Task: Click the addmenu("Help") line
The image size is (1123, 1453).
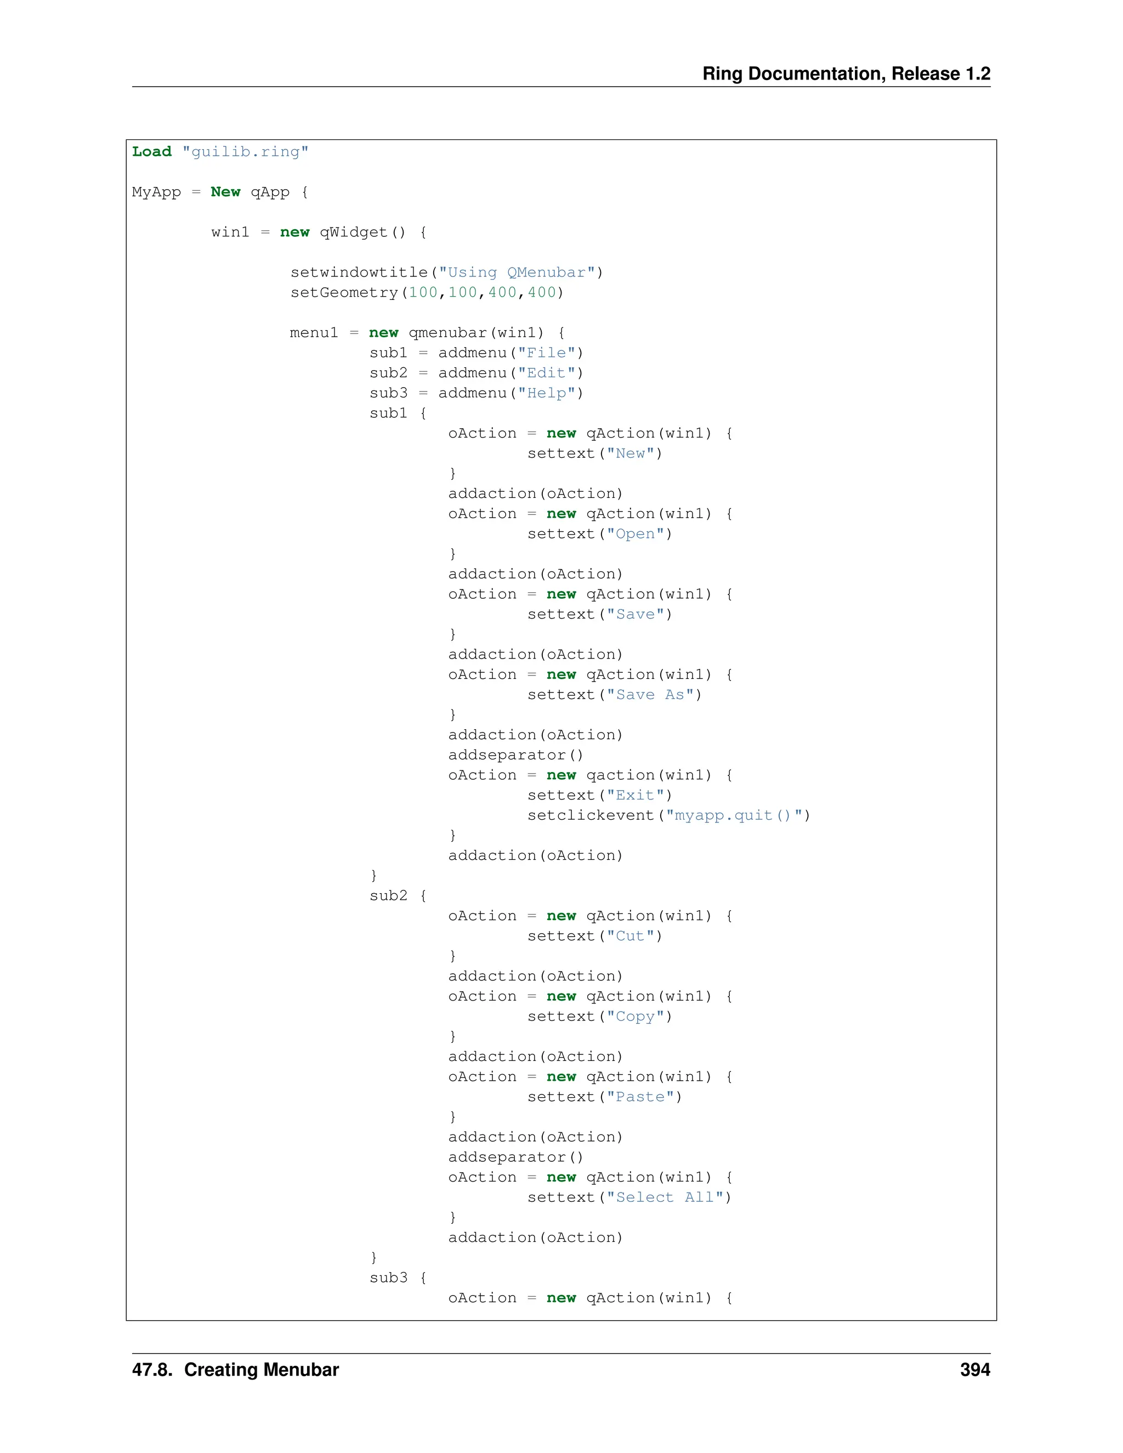Action: pos(477,393)
